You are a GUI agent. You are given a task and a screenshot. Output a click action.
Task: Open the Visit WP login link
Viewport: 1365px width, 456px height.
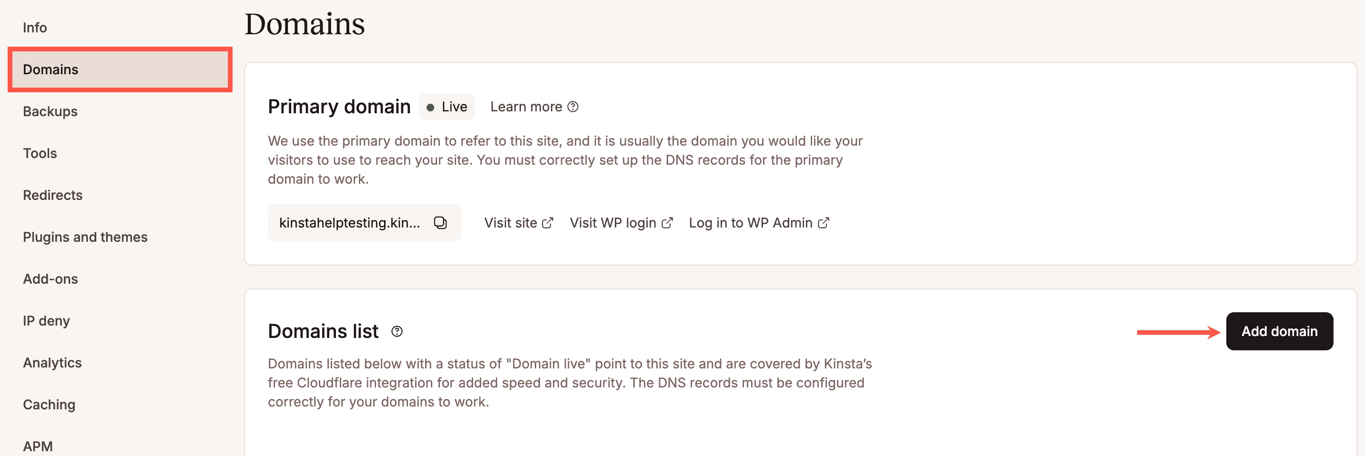pyautogui.click(x=612, y=223)
